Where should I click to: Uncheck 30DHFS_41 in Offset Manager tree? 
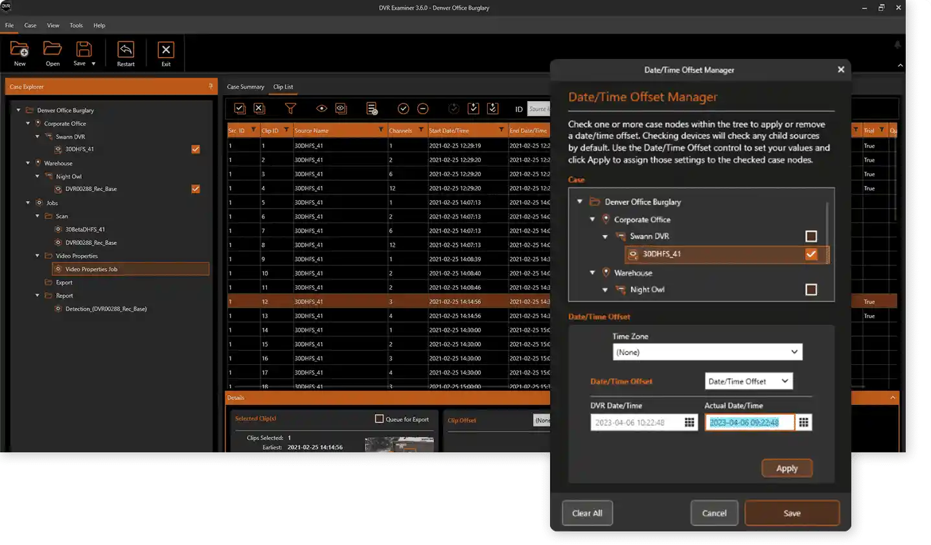click(810, 254)
